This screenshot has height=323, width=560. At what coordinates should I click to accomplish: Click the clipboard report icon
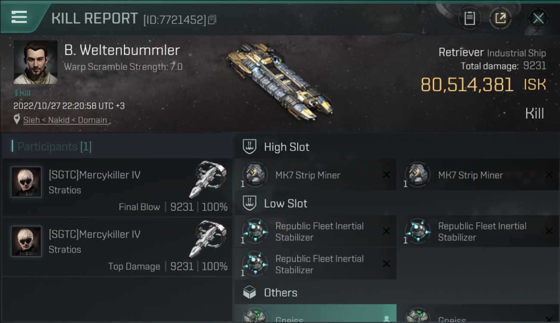pos(470,18)
